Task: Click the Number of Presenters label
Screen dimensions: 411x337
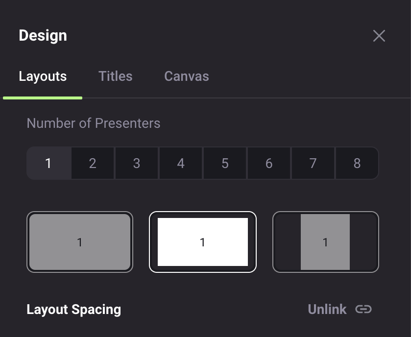Action: (x=93, y=123)
